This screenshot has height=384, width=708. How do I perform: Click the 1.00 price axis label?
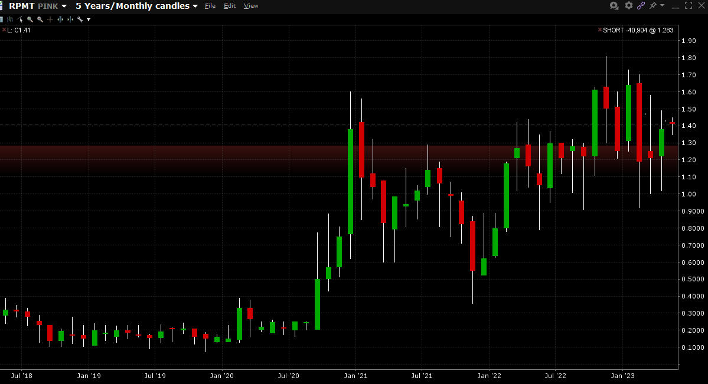tap(689, 194)
